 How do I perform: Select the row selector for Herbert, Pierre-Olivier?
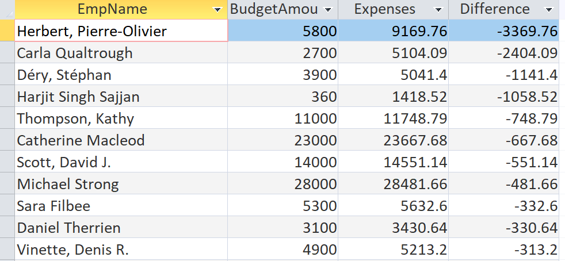tap(7, 30)
